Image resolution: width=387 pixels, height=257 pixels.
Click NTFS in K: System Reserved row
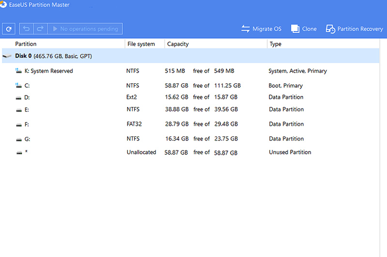(x=133, y=71)
